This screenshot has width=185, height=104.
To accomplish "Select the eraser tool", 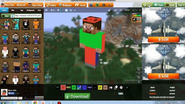I will point(116,88).
